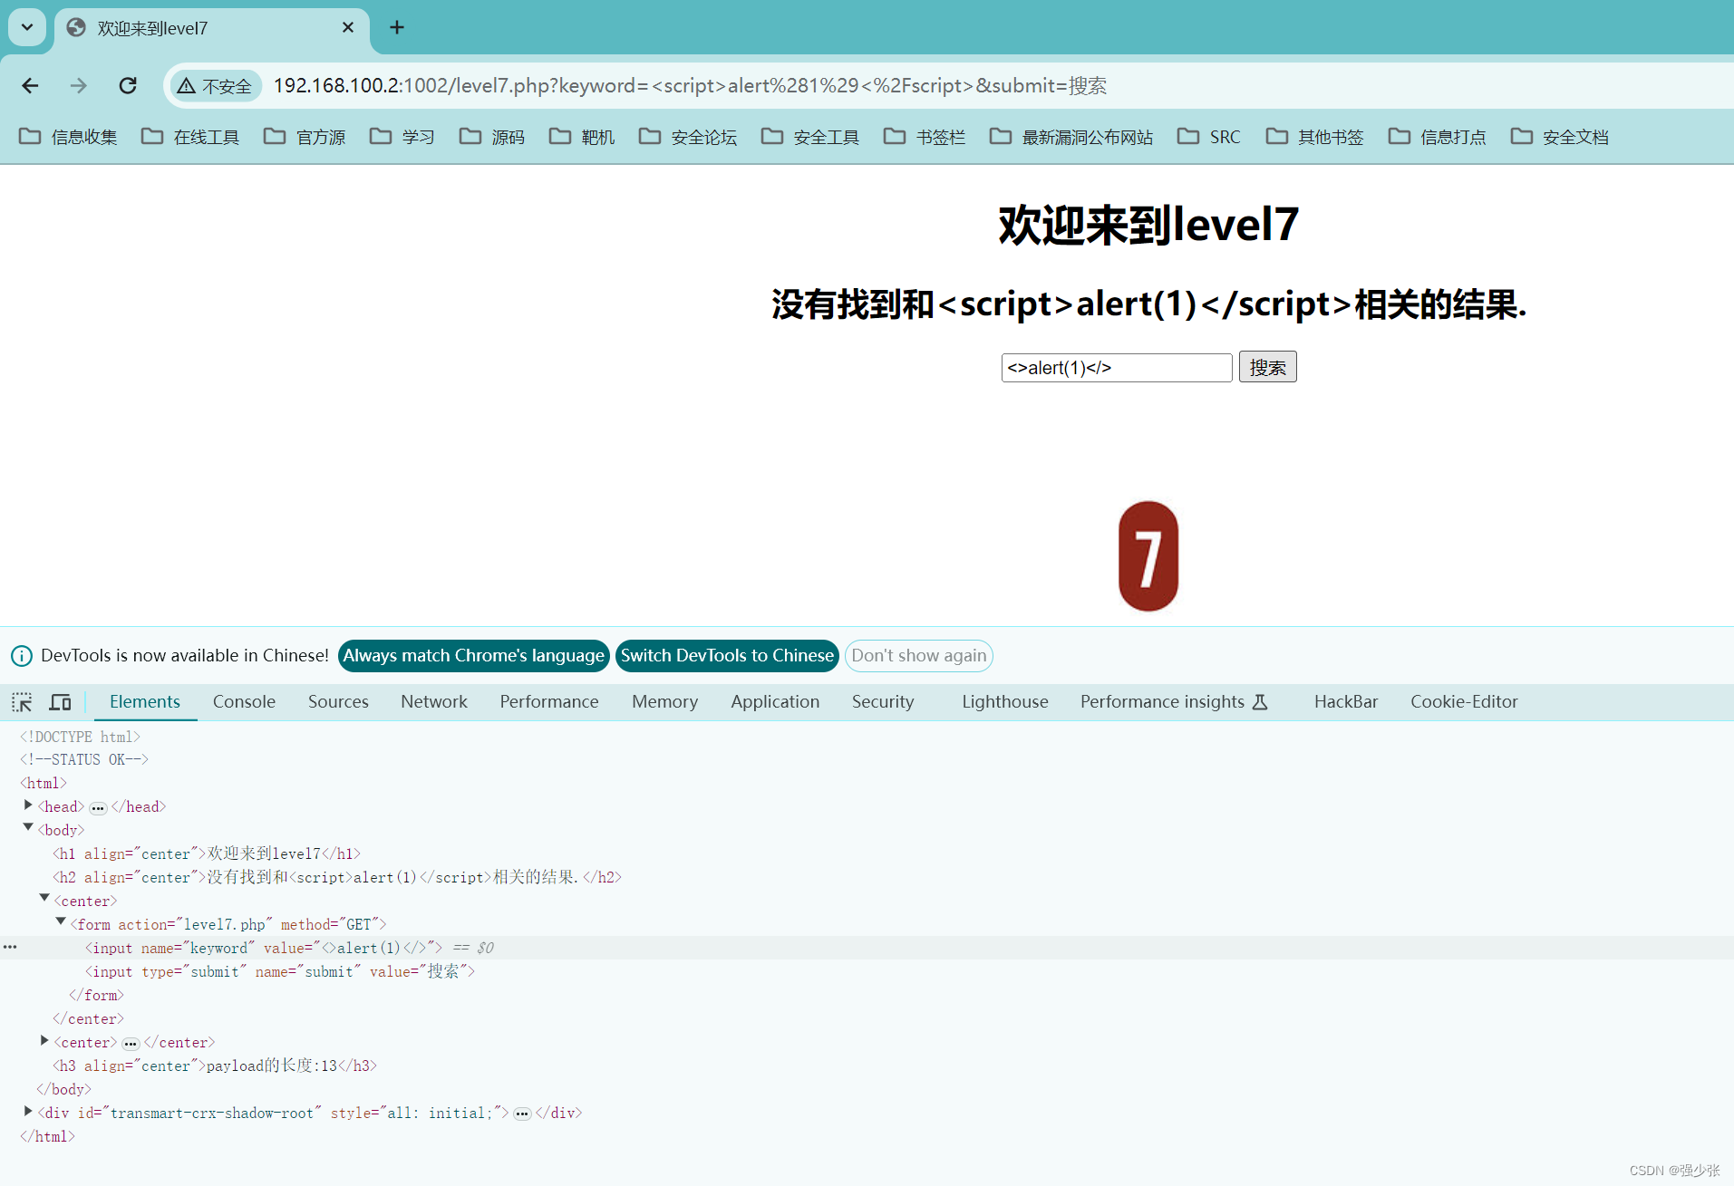Switch to the Performance tab

549,702
